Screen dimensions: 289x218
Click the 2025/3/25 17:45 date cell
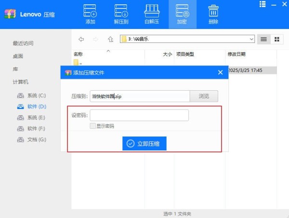[245, 70]
